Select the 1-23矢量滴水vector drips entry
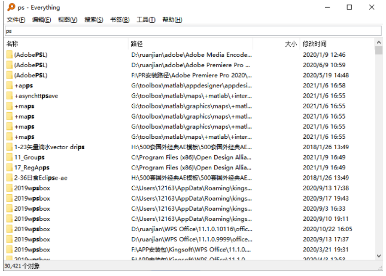Image resolution: width=386 pixels, height=276 pixels. point(49,147)
